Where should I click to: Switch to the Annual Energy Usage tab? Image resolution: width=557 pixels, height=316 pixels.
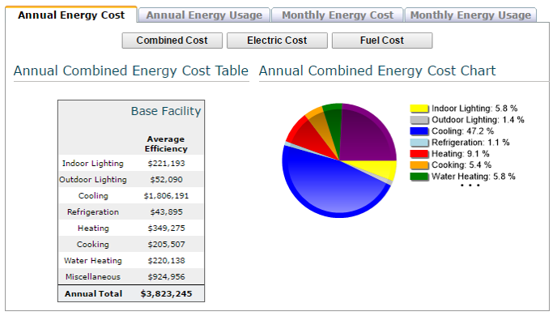(204, 15)
